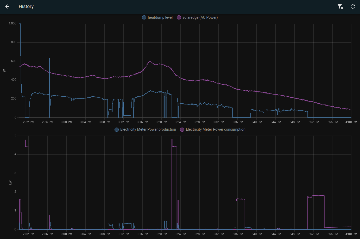Hide the heatdump level series label
The width and height of the screenshot is (360, 239).
(160, 17)
